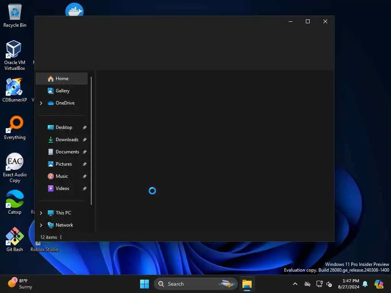
Task: Click the taskbar Search box
Action: point(196,284)
